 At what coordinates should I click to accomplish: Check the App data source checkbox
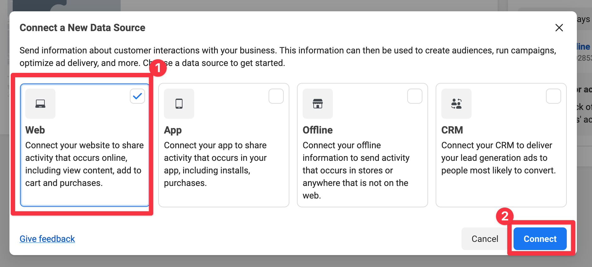(276, 96)
